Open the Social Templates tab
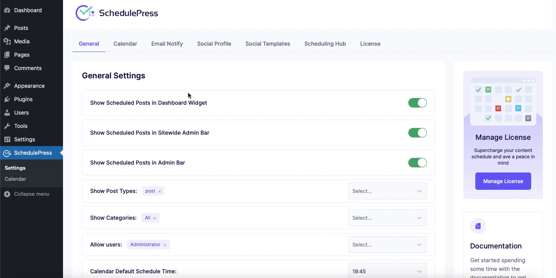556x278 pixels. click(267, 44)
